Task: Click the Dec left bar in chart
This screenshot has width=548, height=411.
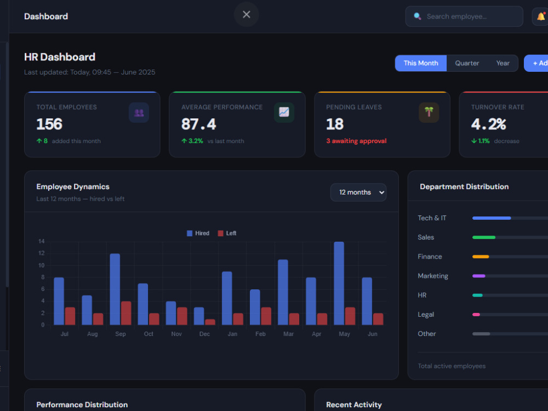Action: click(x=210, y=322)
